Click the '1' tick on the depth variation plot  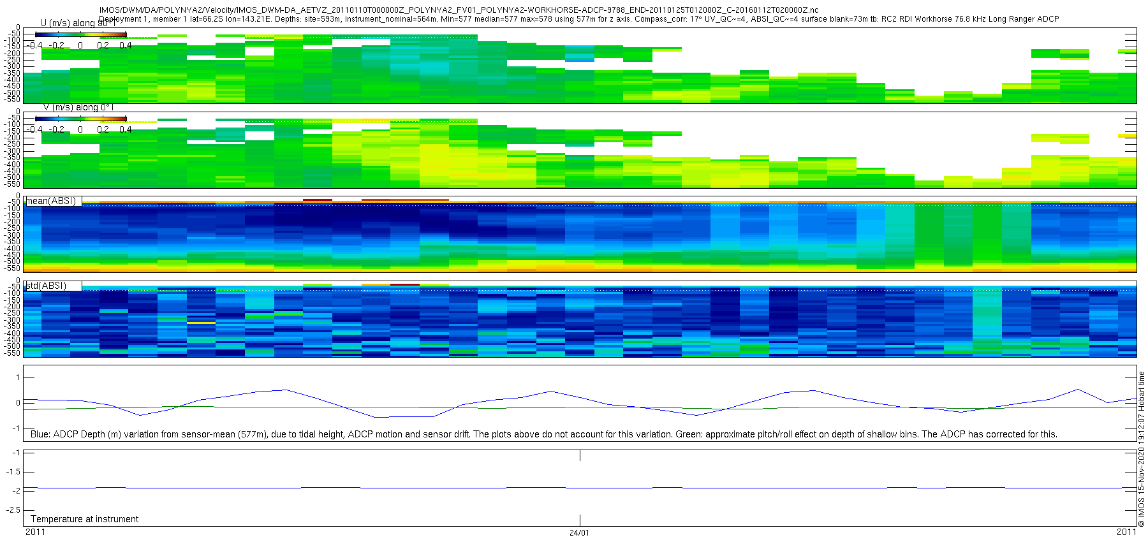tap(18, 377)
